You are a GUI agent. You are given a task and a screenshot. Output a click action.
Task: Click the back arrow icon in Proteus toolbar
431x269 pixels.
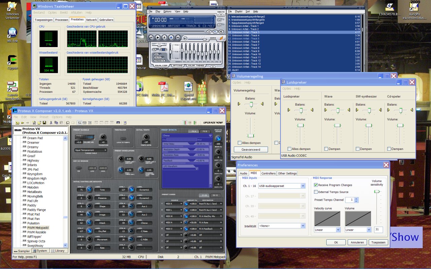(23, 123)
